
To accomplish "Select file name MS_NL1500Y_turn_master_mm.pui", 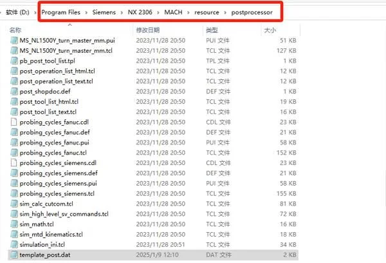I will tap(67, 40).
